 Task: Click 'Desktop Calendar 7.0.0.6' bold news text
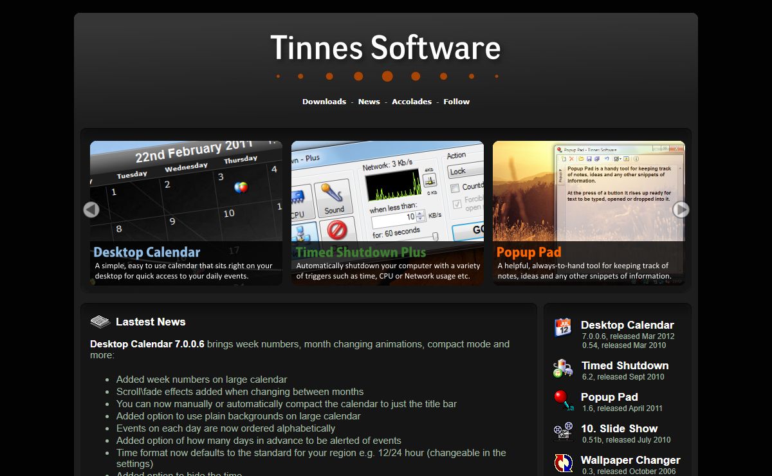coord(147,344)
